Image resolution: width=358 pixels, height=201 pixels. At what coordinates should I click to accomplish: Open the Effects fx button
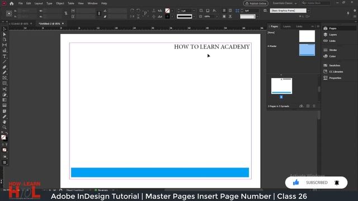click(214, 11)
